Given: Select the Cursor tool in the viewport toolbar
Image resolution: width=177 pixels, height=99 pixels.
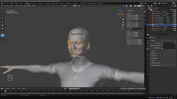Looking at the screenshot, I should tap(2, 15).
